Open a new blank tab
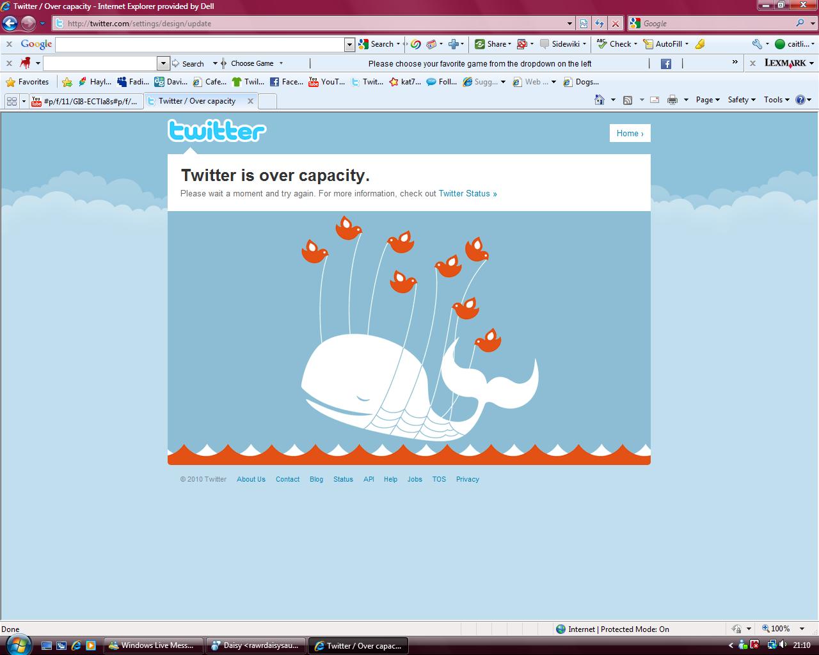This screenshot has height=655, width=819. pyautogui.click(x=267, y=101)
